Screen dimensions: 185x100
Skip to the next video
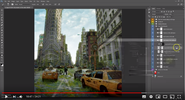click(x=14, y=97)
